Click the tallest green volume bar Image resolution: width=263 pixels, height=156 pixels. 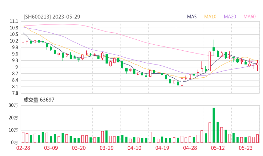tap(214, 125)
